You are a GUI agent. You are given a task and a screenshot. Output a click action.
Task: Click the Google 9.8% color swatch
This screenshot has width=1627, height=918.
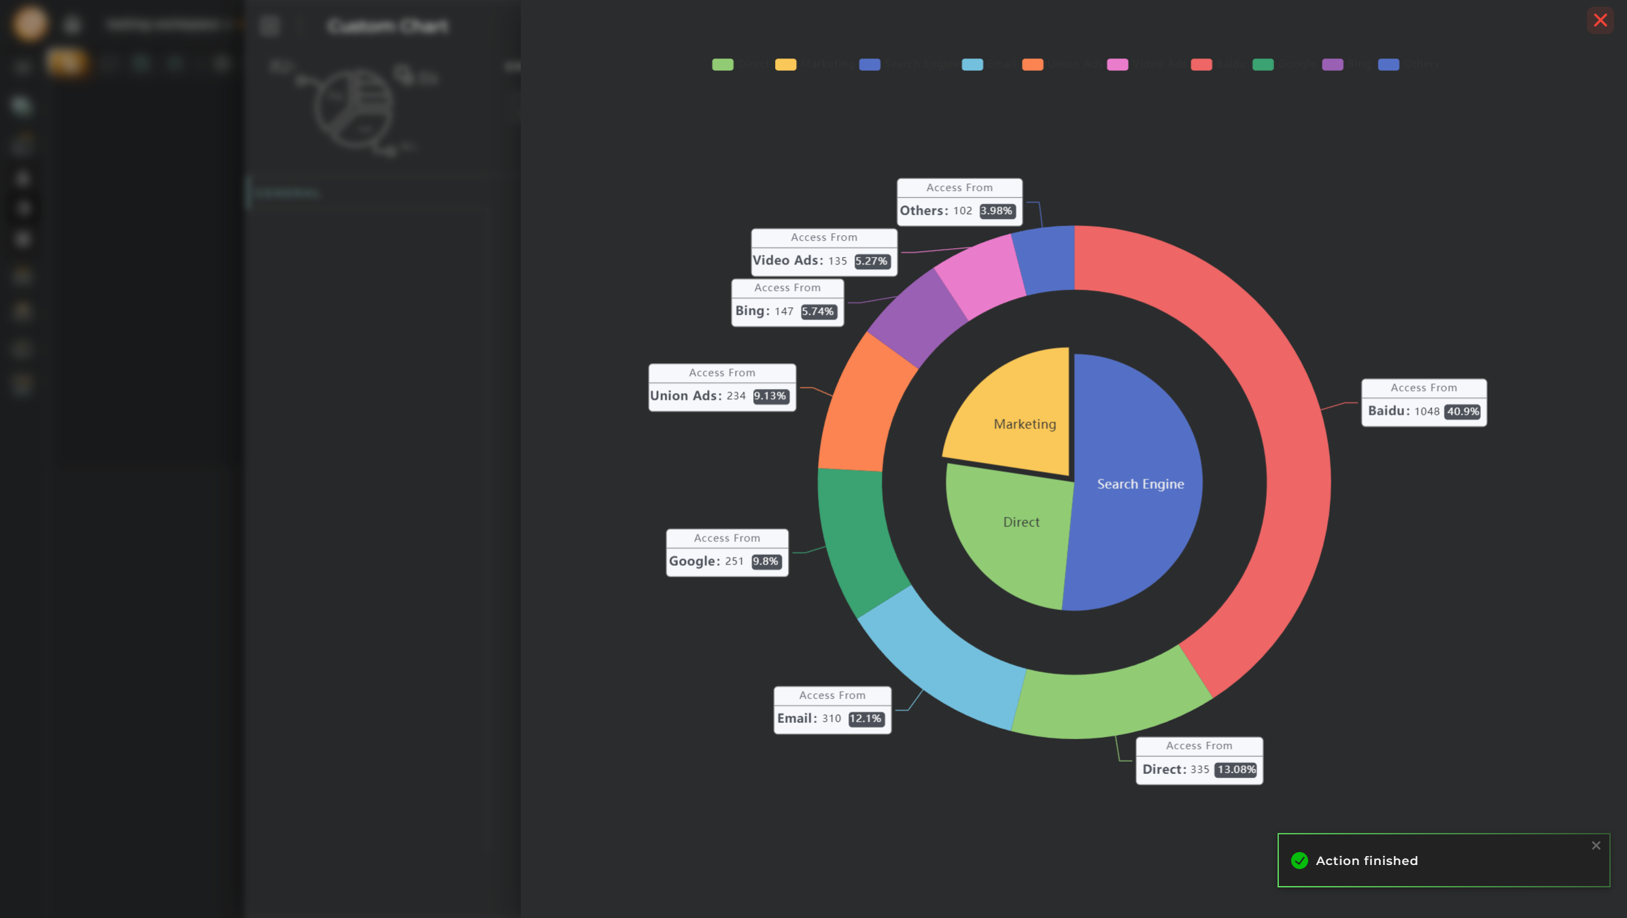[1263, 65]
